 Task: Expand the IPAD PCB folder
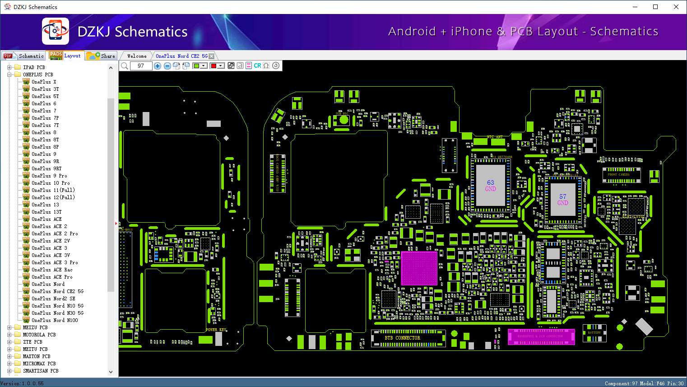click(9, 67)
